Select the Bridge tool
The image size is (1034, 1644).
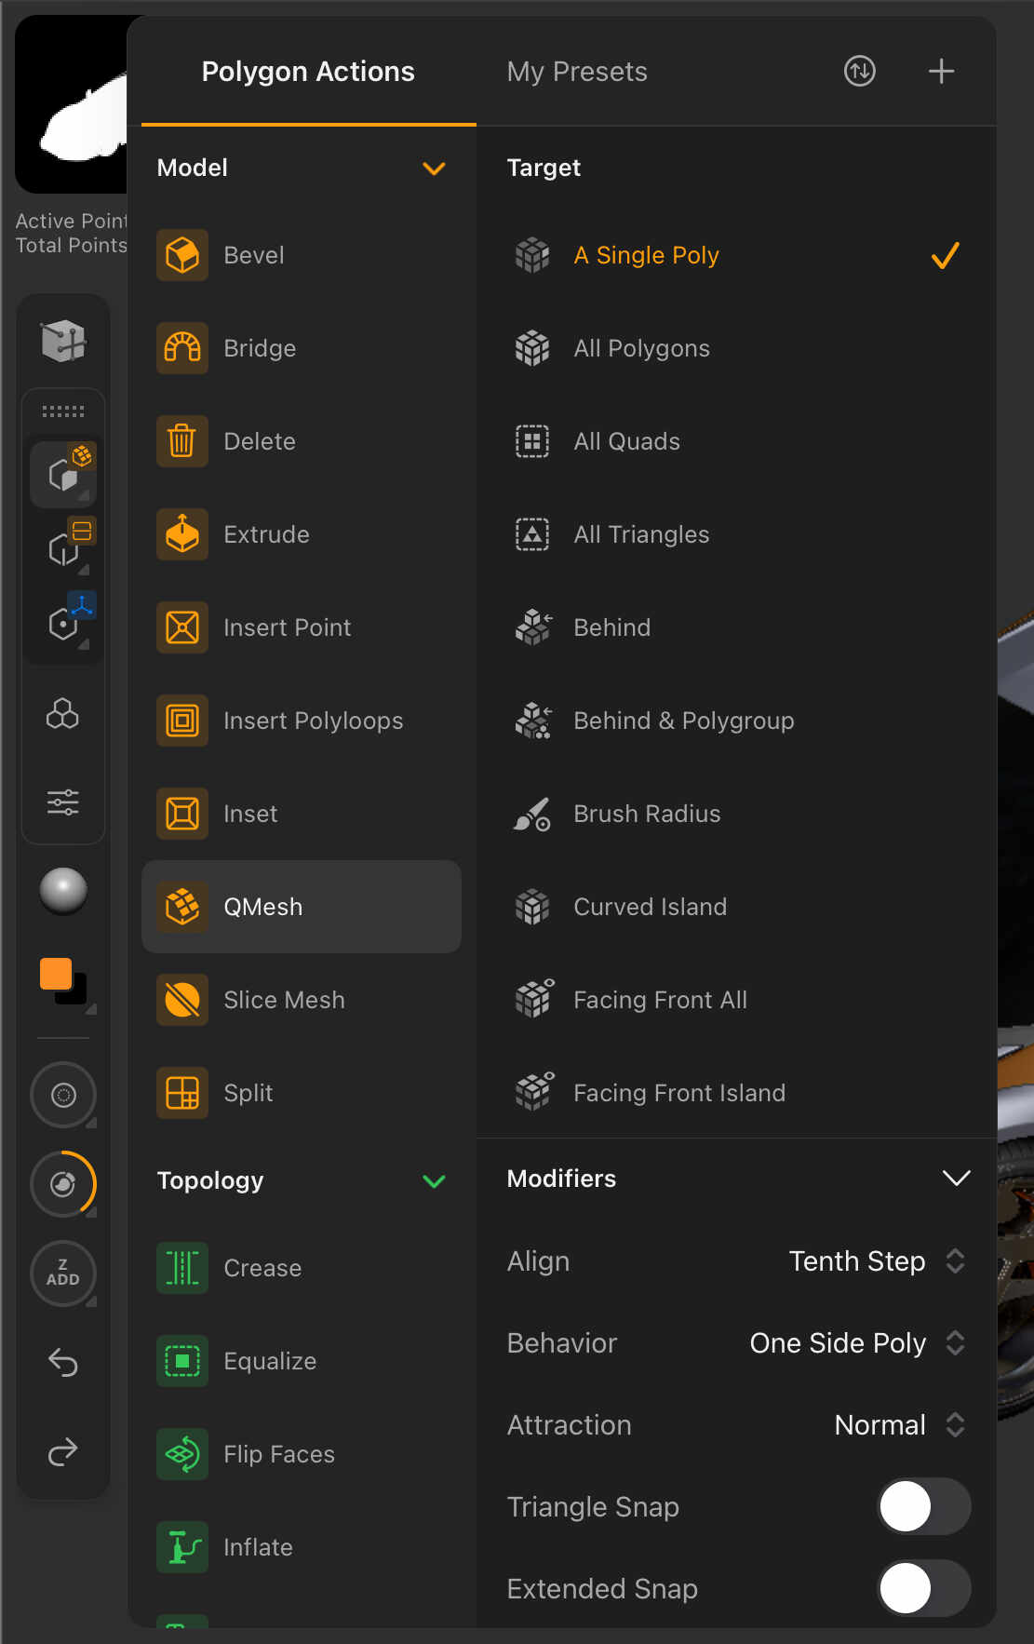[x=259, y=348]
